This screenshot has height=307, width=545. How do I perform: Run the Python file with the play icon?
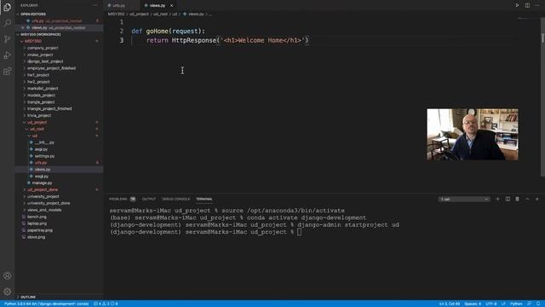(517, 5)
